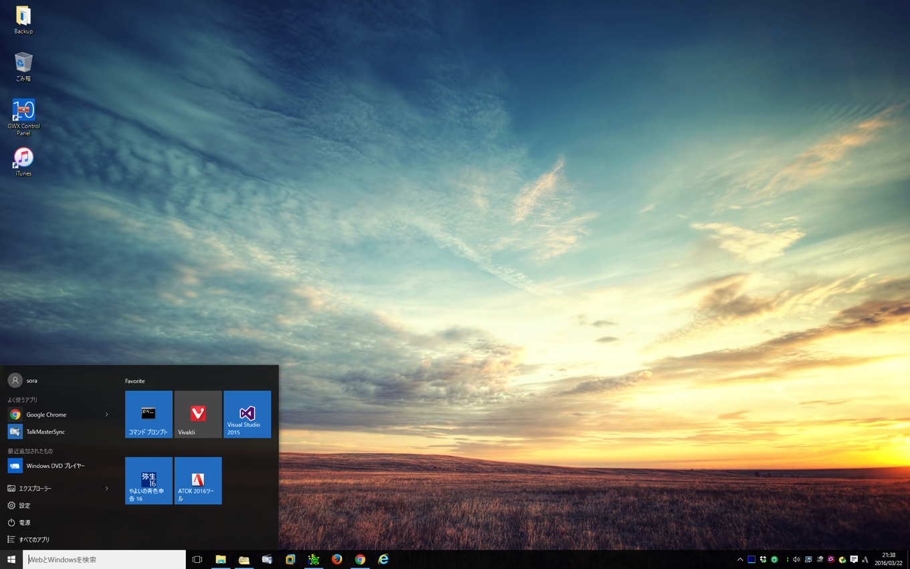Expand Google Chrome jump list arrow
The height and width of the screenshot is (569, 910).
(x=106, y=414)
